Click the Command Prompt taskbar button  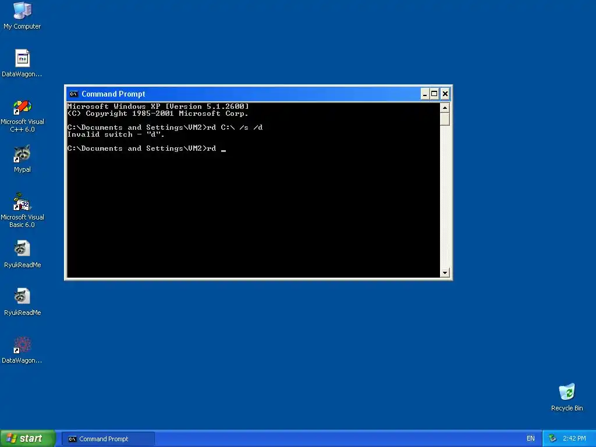(108, 439)
